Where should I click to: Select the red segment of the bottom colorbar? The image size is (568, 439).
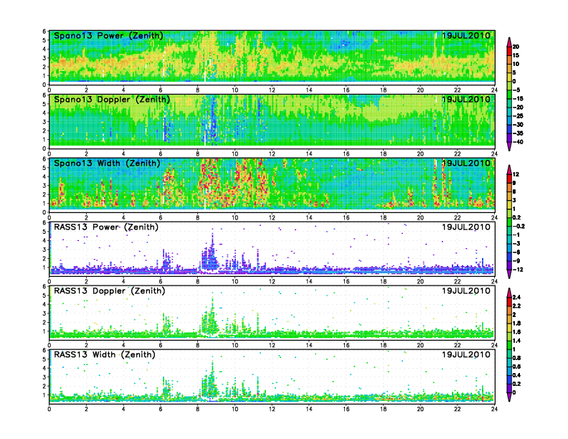pyautogui.click(x=509, y=301)
